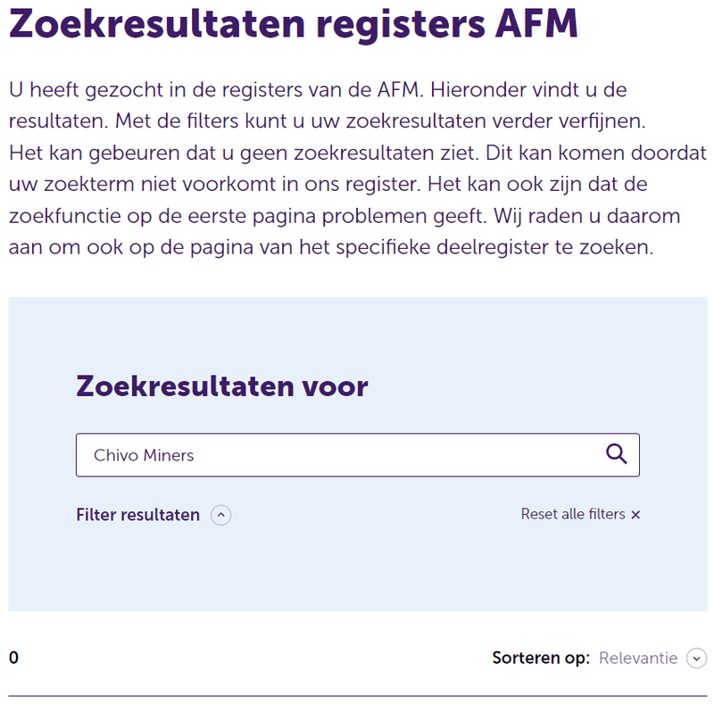Click the Zoekresultaten voor heading

221,386
